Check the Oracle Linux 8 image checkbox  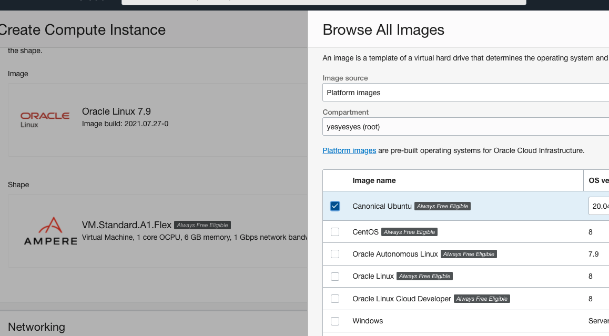[335, 276]
